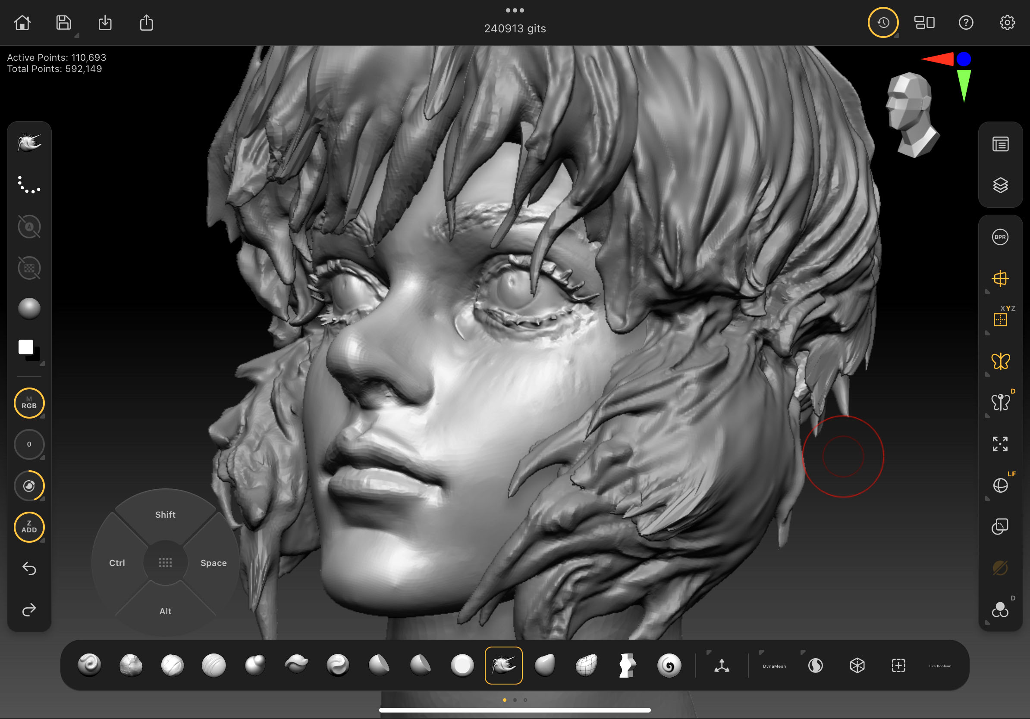Click the Live Boolean button
The width and height of the screenshot is (1030, 719).
click(x=939, y=666)
